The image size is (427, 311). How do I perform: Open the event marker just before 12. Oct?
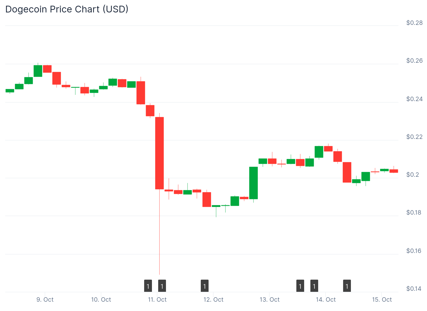[205, 286]
